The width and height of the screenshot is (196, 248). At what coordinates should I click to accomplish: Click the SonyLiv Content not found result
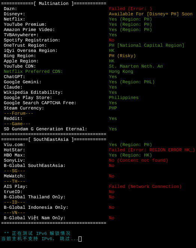138,160
